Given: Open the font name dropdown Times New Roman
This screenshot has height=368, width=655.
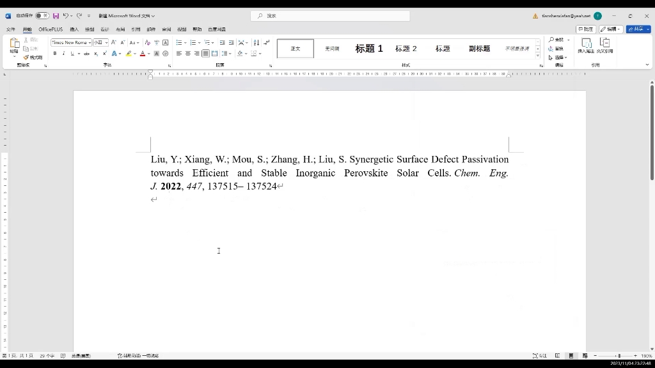Looking at the screenshot, I should pos(90,43).
